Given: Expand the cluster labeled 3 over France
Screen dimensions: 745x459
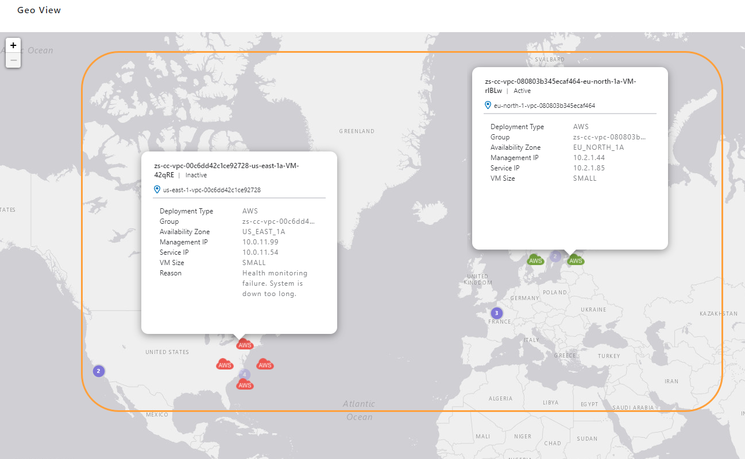Looking at the screenshot, I should (496, 313).
